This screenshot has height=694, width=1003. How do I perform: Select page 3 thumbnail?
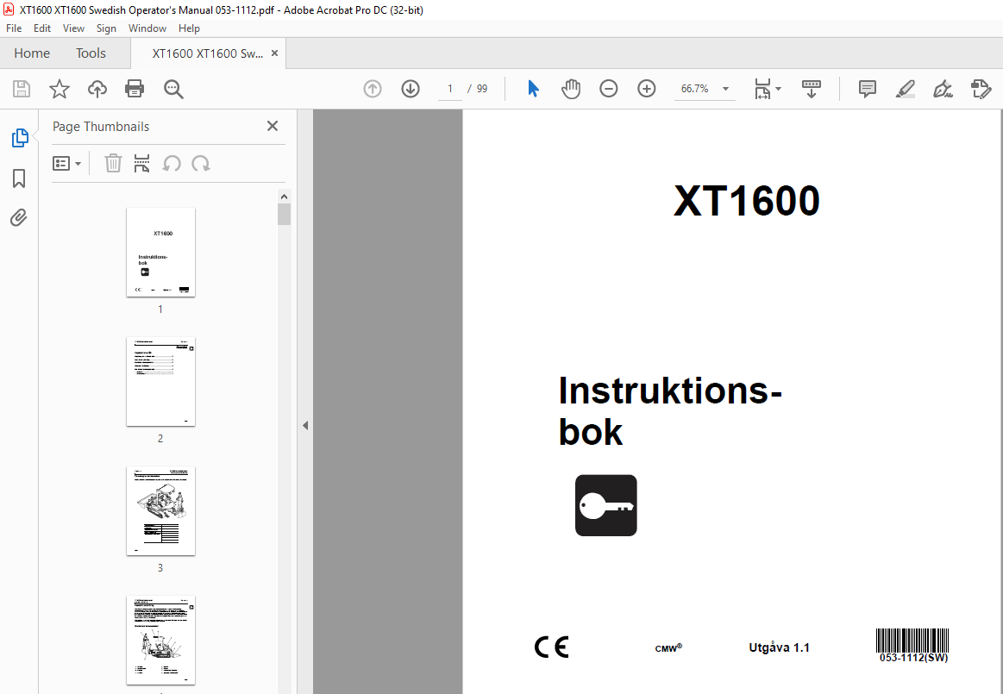pyautogui.click(x=160, y=510)
